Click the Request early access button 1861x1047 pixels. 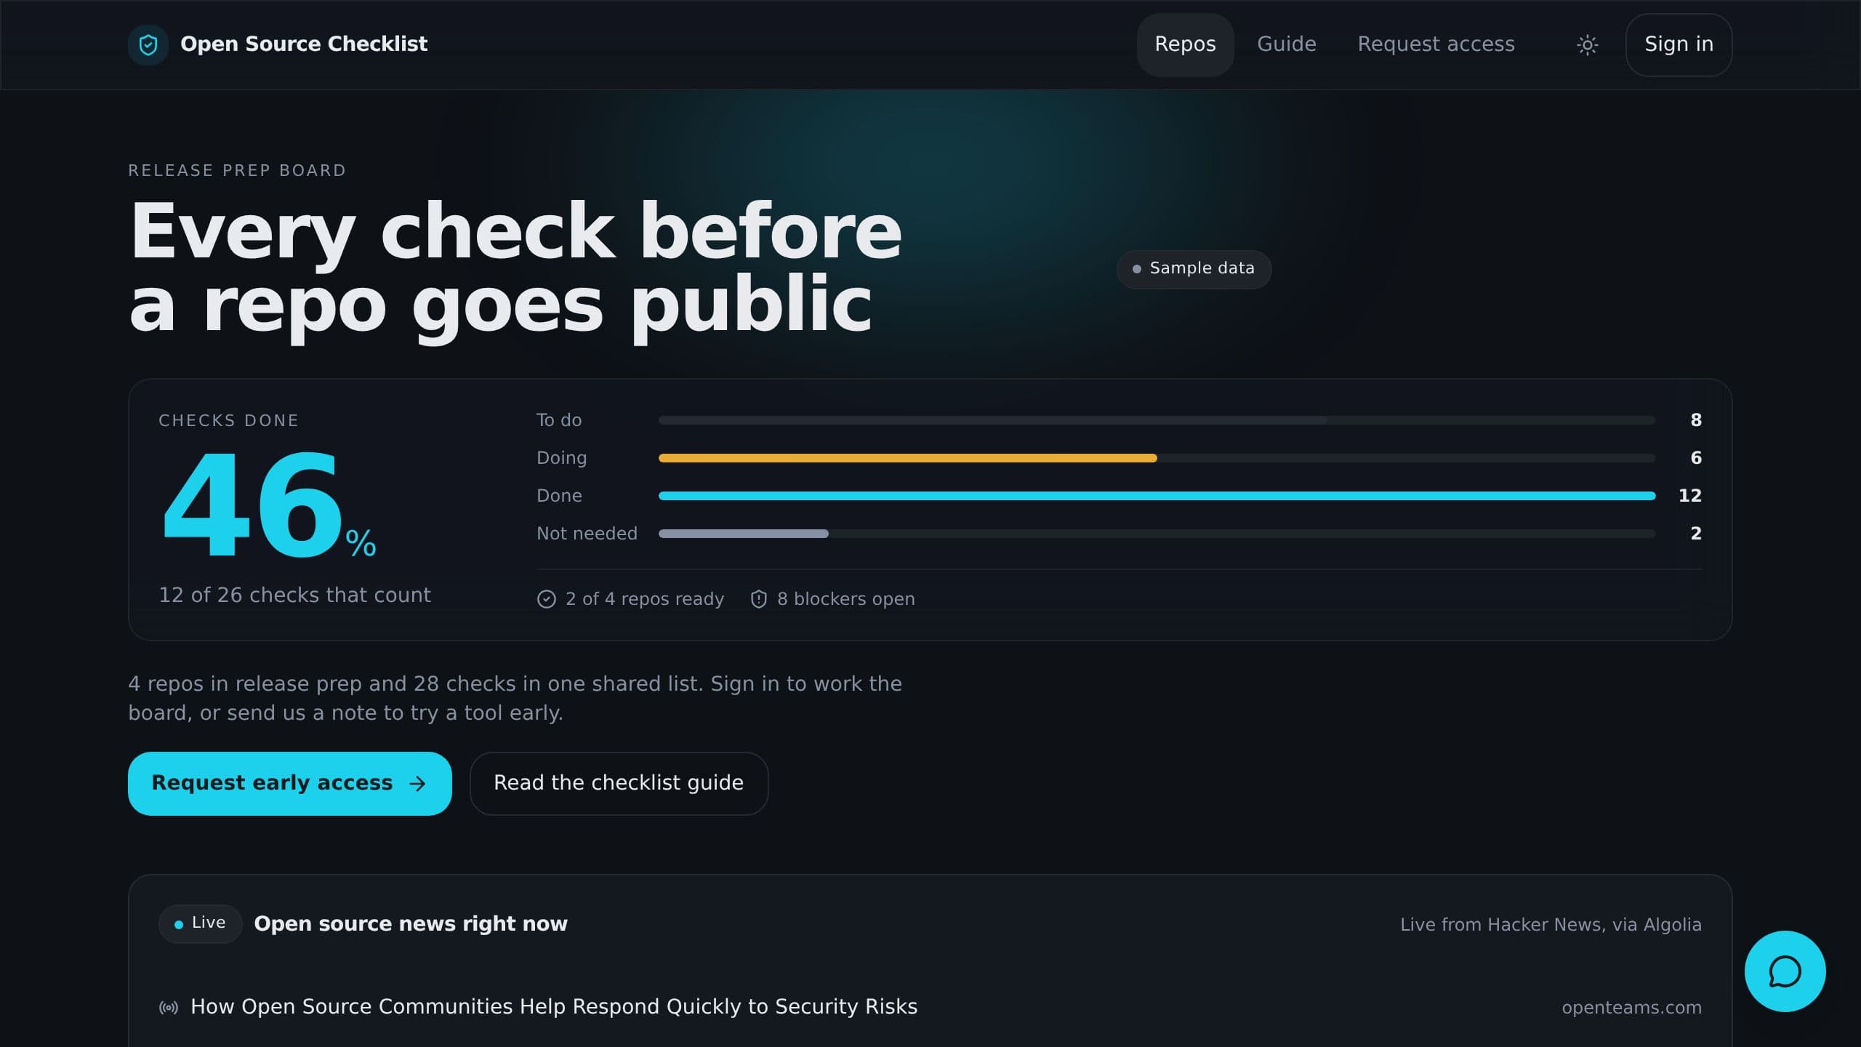pos(289,784)
